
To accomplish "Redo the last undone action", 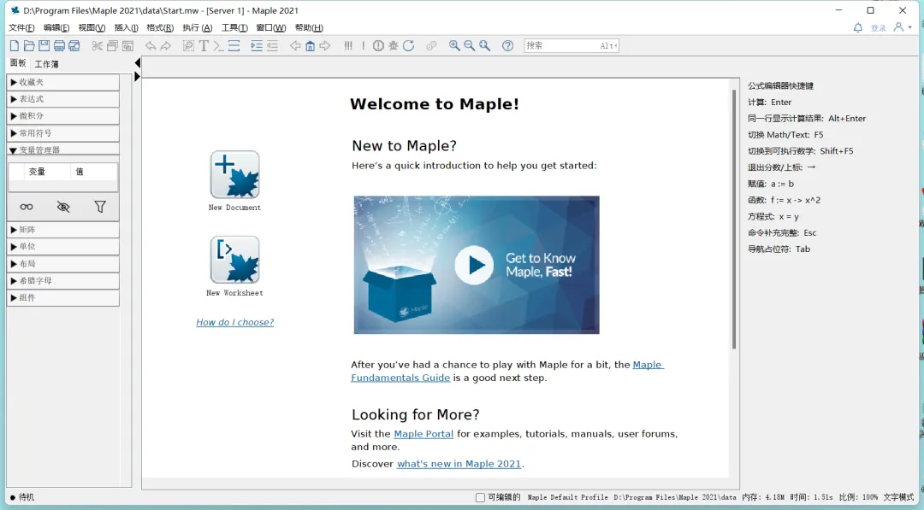I will 166,46.
